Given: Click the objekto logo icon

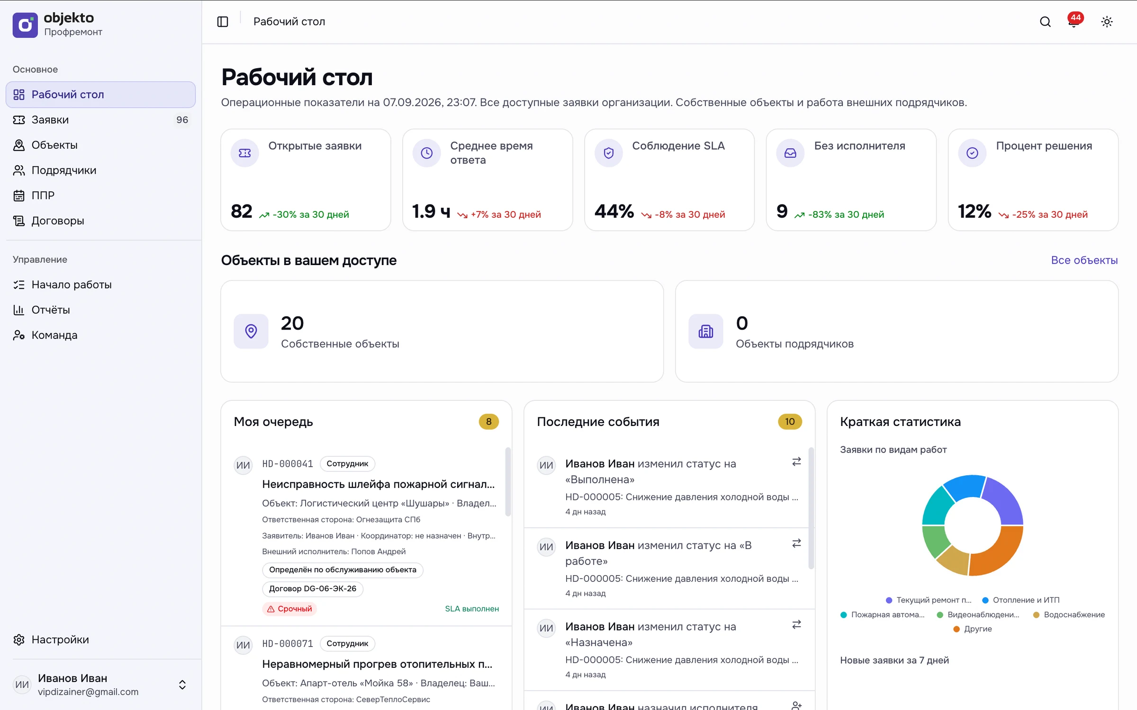Looking at the screenshot, I should pos(25,25).
